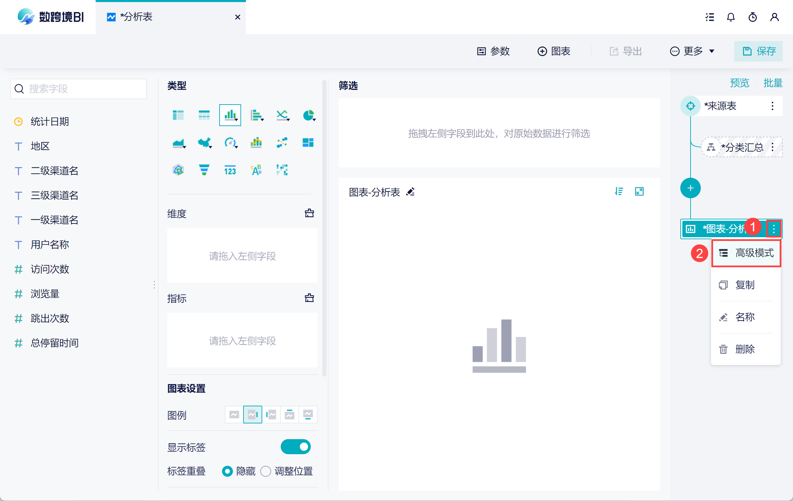Click the sort icon in chart header
Viewport: 793px width, 501px height.
pos(618,191)
